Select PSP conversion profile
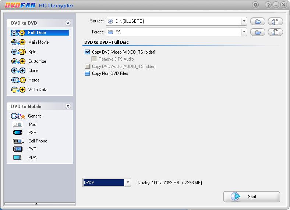This screenshot has height=210, width=290. pyautogui.click(x=32, y=133)
